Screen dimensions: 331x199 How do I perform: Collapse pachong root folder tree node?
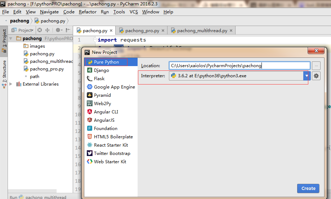click(11, 39)
